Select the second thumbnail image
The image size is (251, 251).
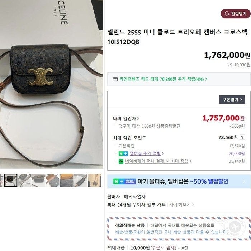25,180
